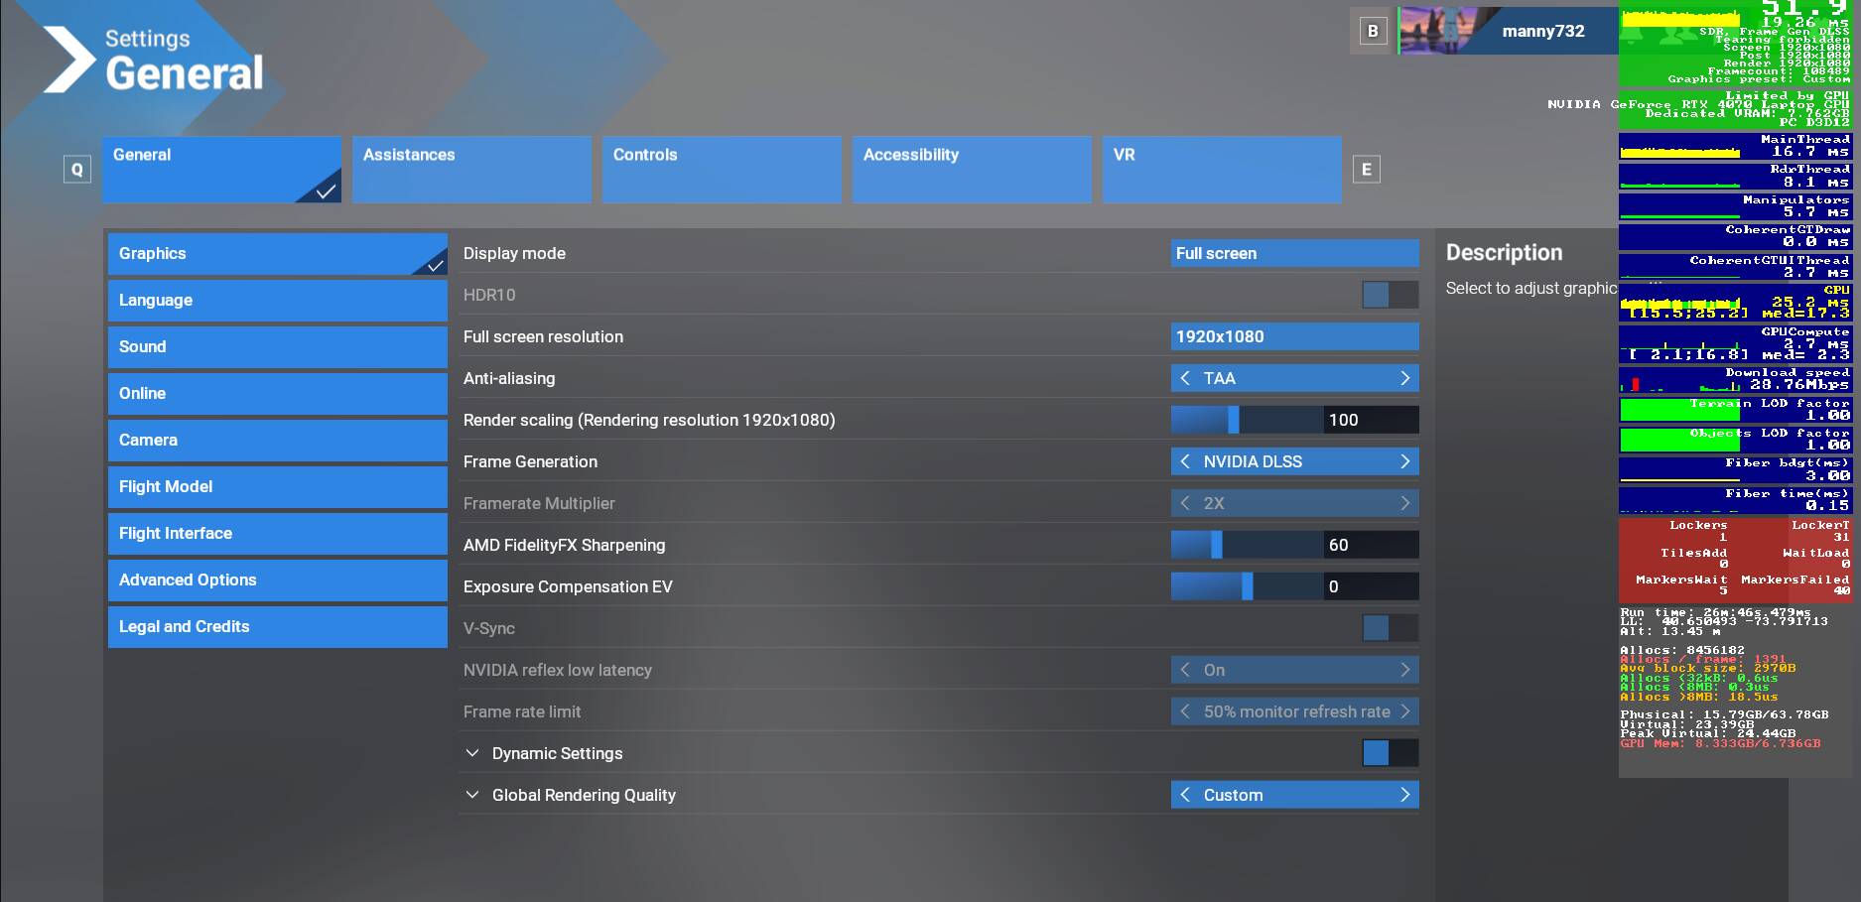Open the Flight Interface category

tap(278, 534)
